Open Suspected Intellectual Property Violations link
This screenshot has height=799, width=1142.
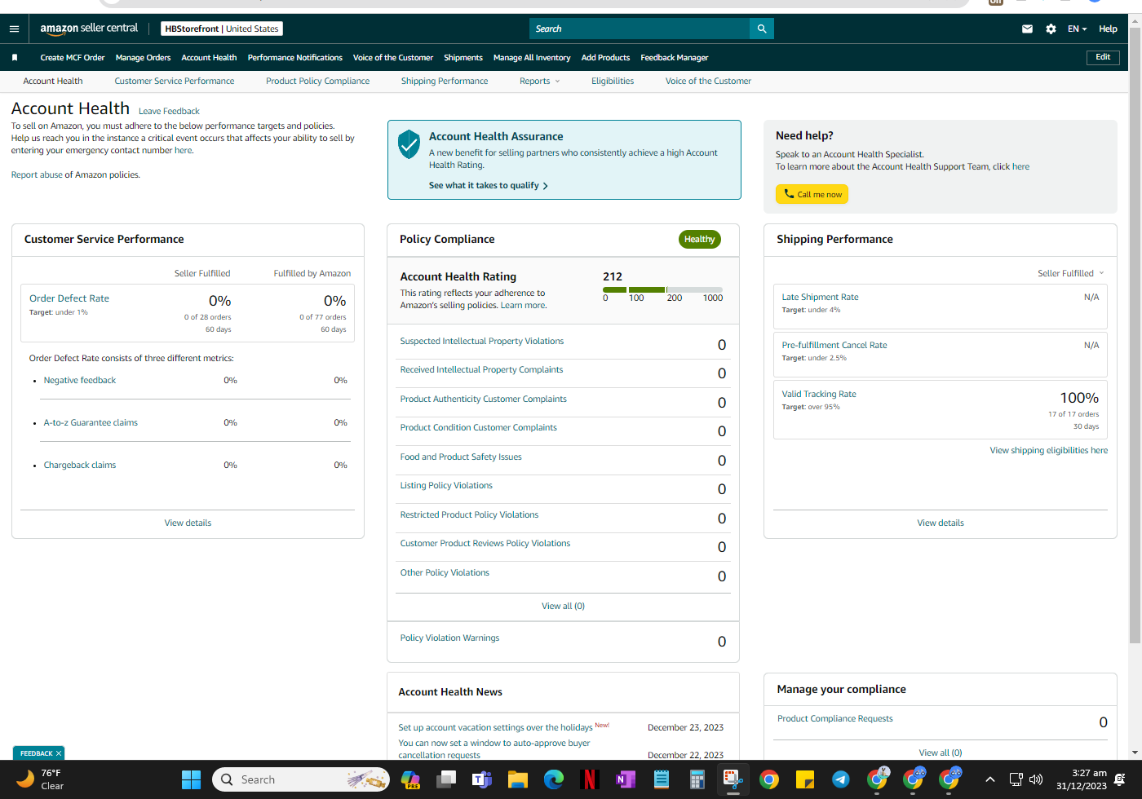pos(482,341)
